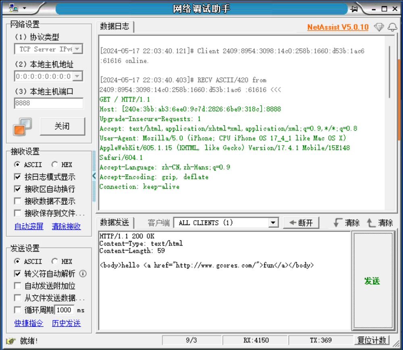Click the pointing hand icon in status bar
Image resolution: width=403 pixels, height=350 pixels.
point(11,341)
